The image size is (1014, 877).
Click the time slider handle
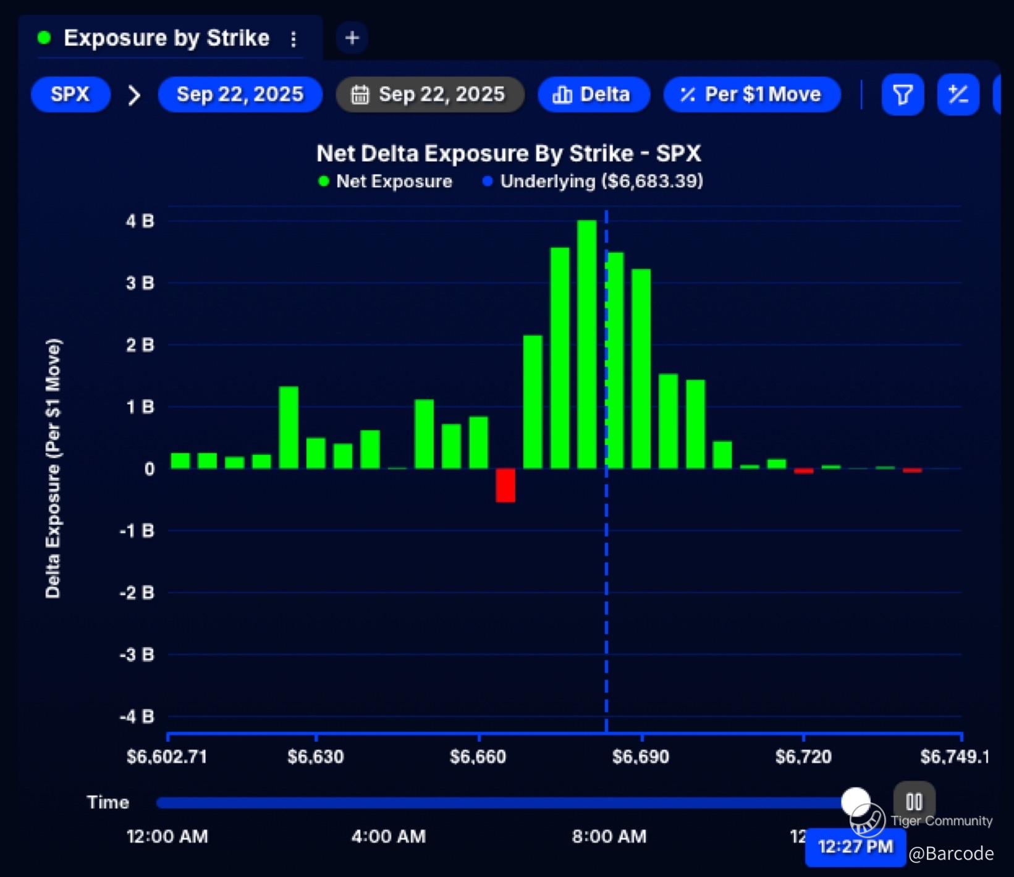point(856,802)
